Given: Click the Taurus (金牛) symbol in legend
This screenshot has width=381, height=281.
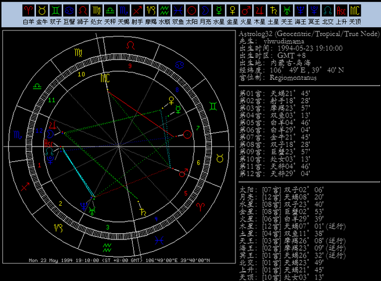Looking at the screenshot, I should [x=42, y=11].
